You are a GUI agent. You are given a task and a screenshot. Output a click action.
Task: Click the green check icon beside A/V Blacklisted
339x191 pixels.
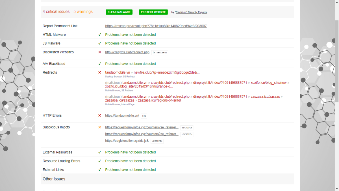pyautogui.click(x=99, y=64)
